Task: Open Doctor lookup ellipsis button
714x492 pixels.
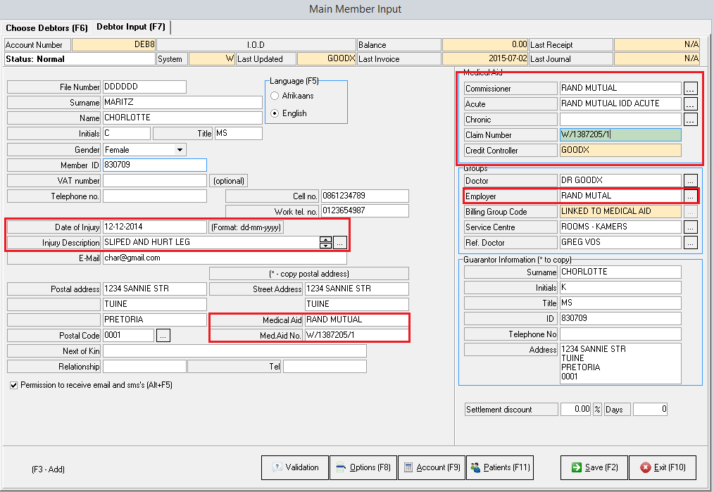Action: pyautogui.click(x=691, y=180)
